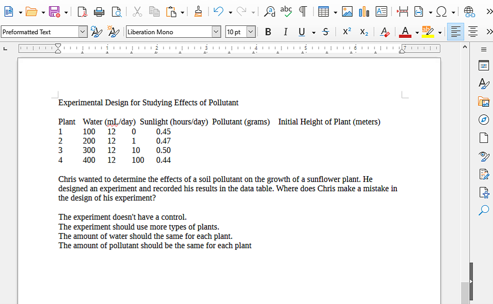Click New Style from Selection icon
493x304 pixels.
pos(113,32)
